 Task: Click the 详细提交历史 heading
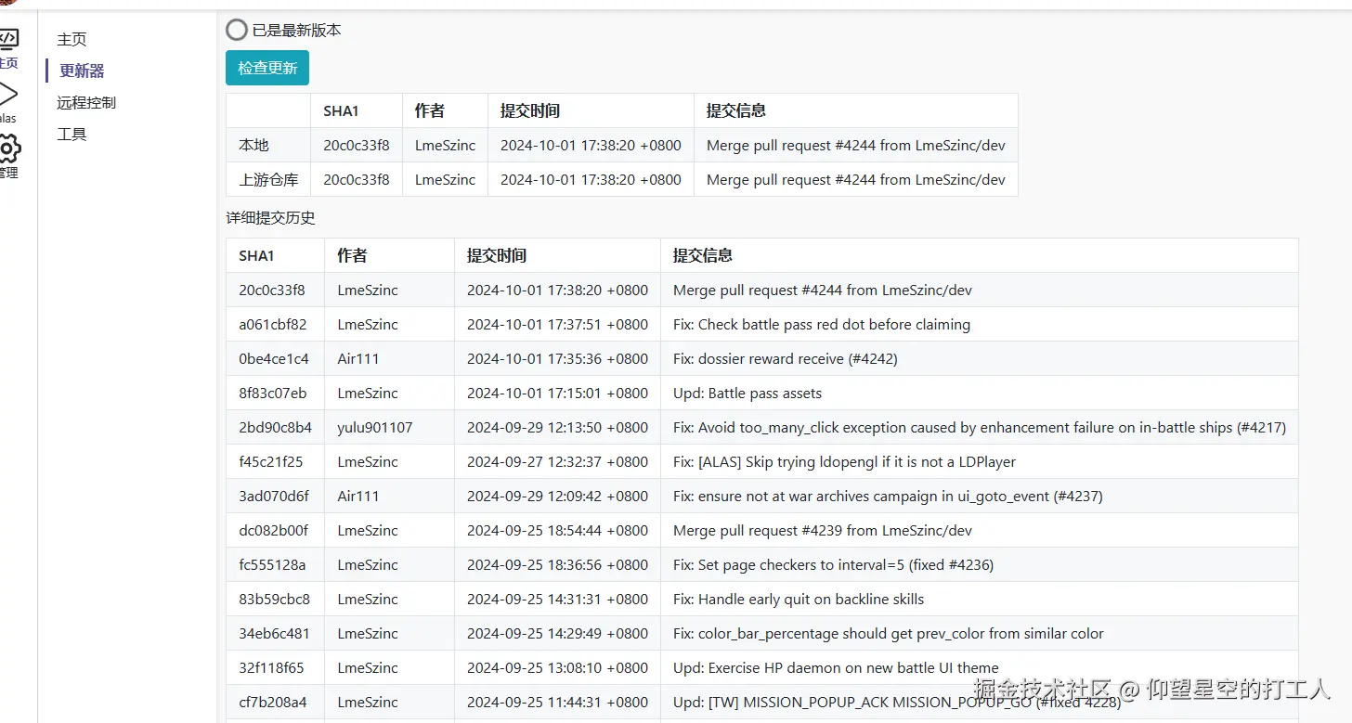[271, 218]
